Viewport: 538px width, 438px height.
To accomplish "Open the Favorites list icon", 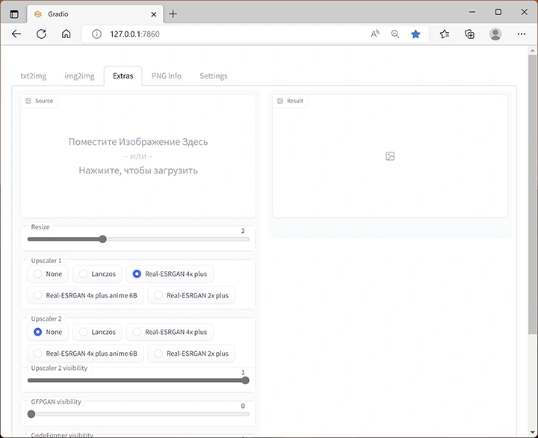I will 445,34.
